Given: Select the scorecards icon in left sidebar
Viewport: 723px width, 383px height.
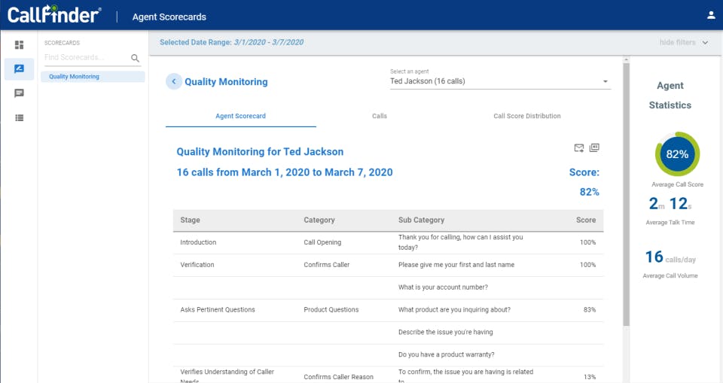Looking at the screenshot, I should pyautogui.click(x=19, y=69).
